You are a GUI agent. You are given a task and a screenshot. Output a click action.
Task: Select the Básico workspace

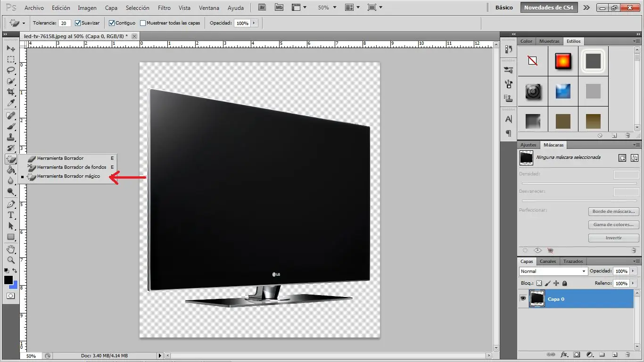[x=504, y=8]
